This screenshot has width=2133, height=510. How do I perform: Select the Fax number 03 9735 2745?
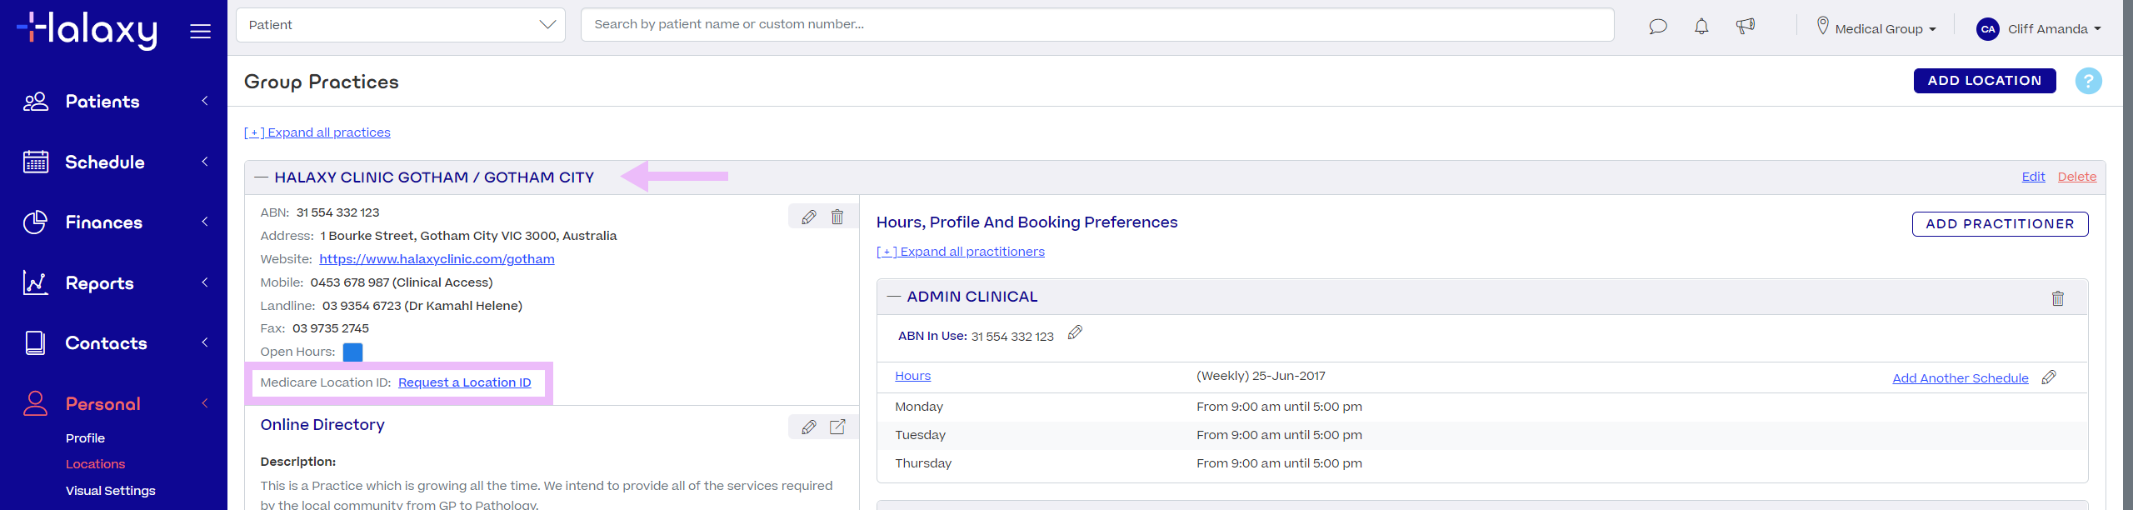331,328
